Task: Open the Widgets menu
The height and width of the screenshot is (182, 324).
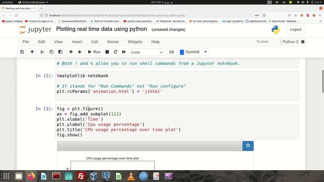Action: 135,41
